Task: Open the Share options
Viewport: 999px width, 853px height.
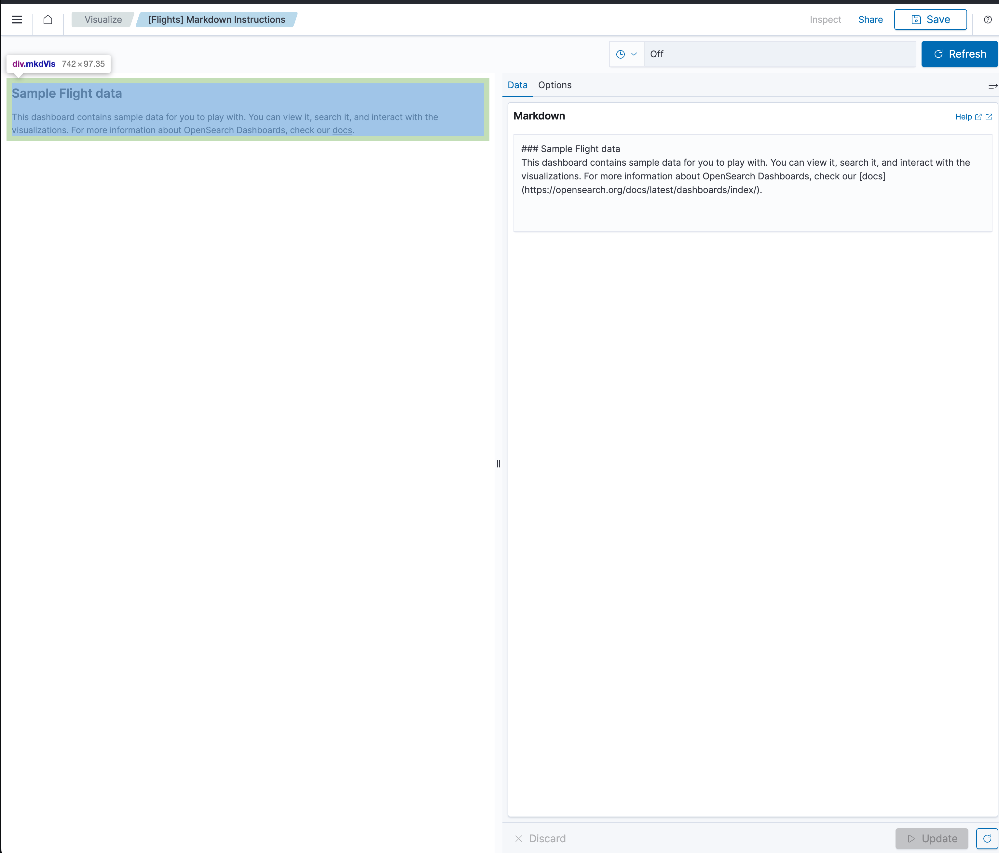Action: click(870, 20)
